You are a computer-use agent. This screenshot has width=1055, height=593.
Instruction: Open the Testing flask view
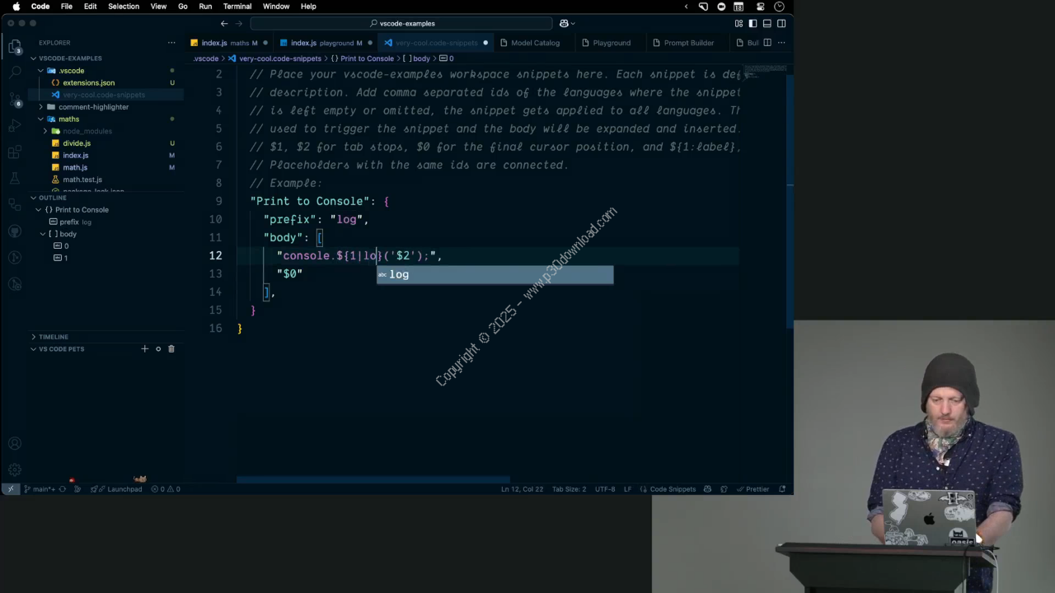tap(15, 179)
